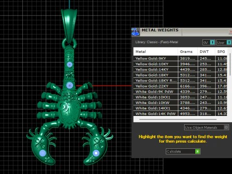The width and height of the screenshot is (232, 174).
Task: Click the Library: Classic - (Fast)-Metal label
Action: click(157, 42)
